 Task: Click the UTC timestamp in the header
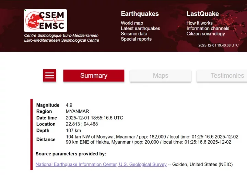(218, 45)
